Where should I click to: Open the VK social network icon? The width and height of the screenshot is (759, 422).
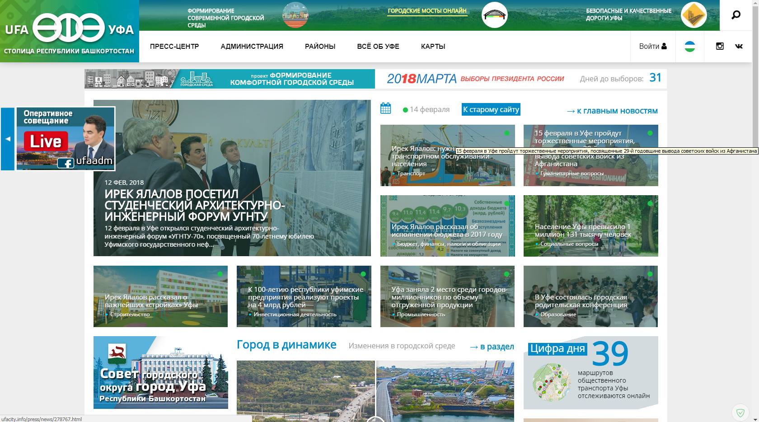click(x=739, y=46)
